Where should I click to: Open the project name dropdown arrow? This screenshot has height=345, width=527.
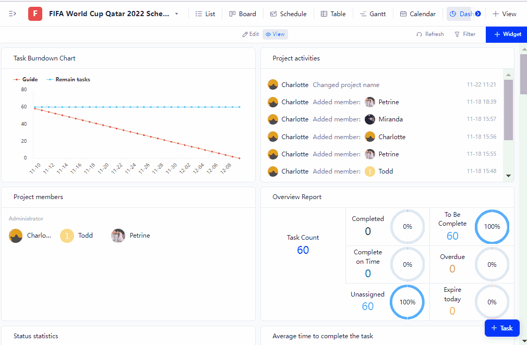[176, 14]
